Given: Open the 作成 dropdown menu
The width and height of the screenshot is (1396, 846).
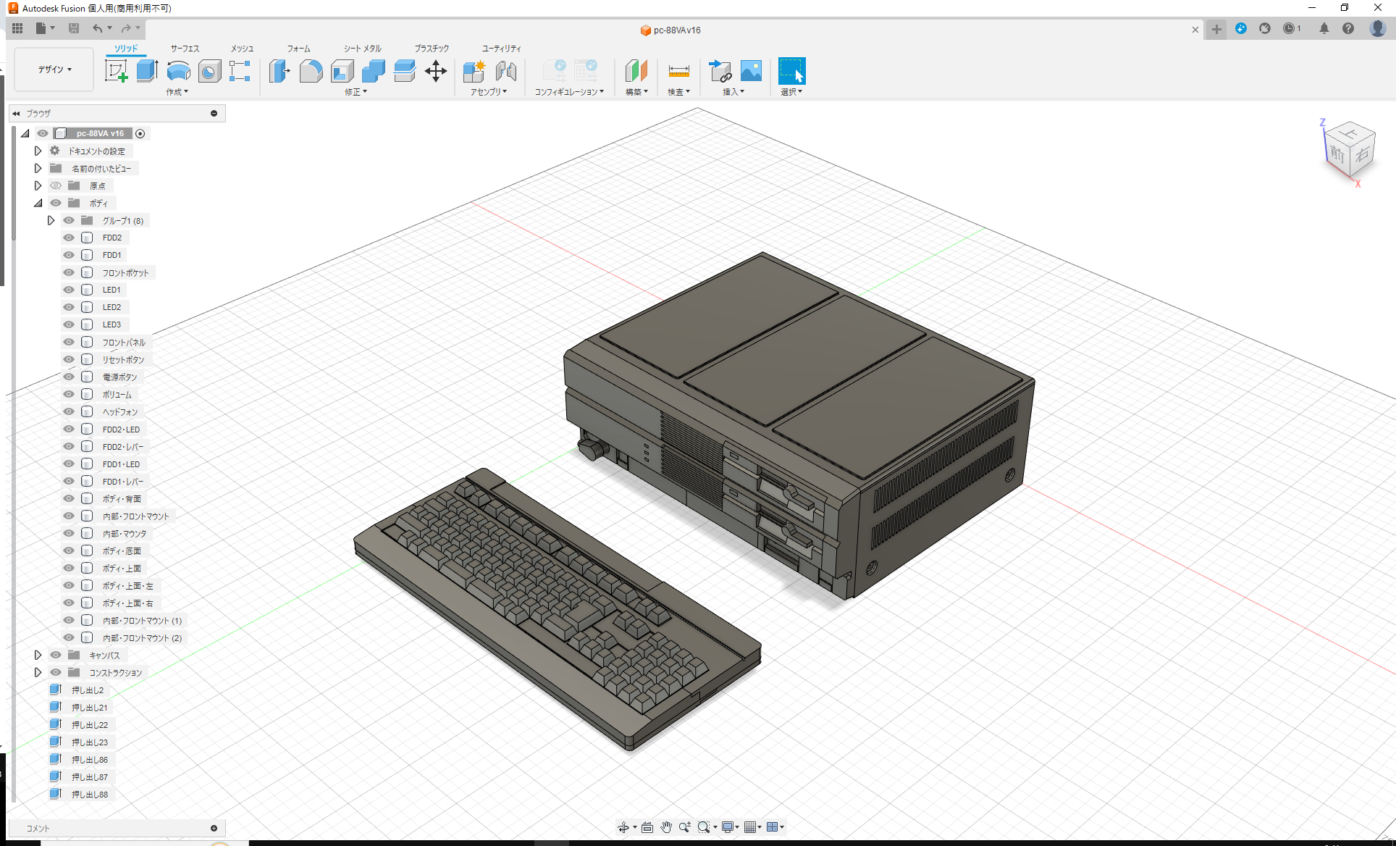Looking at the screenshot, I should click(177, 92).
